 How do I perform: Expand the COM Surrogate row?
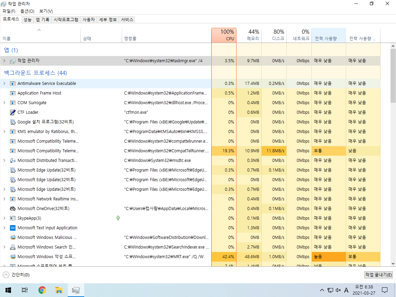click(x=4, y=102)
